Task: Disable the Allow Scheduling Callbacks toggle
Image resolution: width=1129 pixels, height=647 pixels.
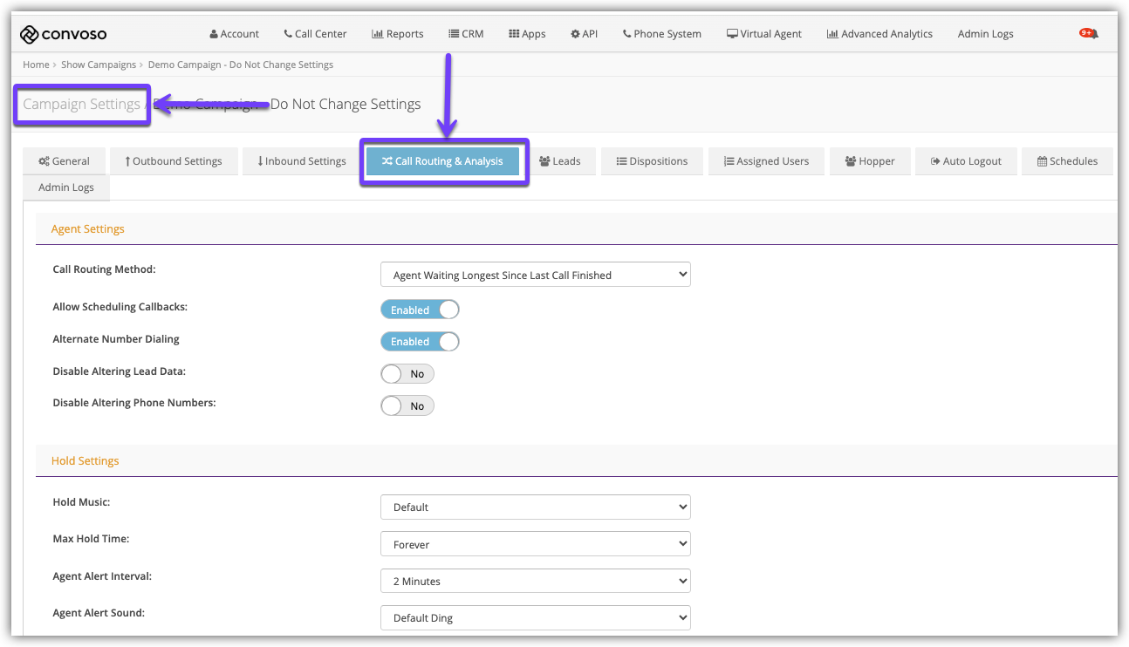Action: coord(420,310)
